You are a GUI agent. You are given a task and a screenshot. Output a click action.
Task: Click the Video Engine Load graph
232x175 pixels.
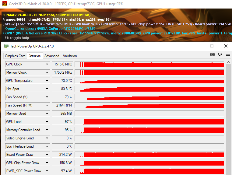tap(149, 138)
